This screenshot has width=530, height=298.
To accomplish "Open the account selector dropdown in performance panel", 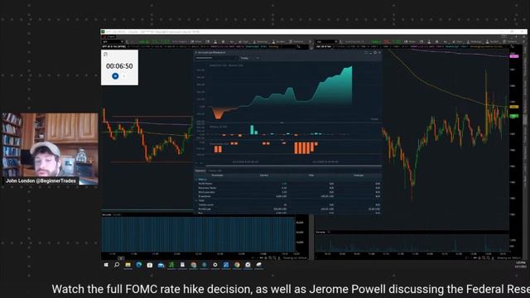I will coord(215,58).
